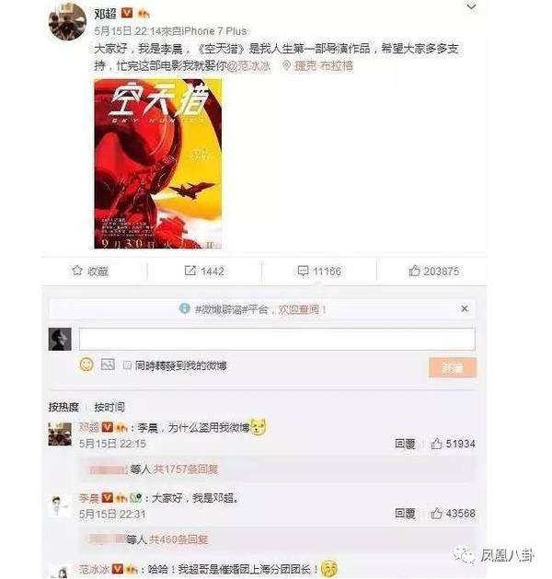Open the @范冰冰 mention link

pyautogui.click(x=248, y=65)
